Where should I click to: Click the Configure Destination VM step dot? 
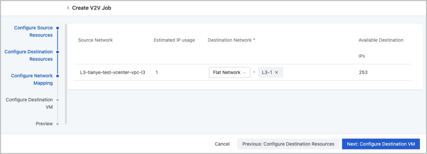(x=58, y=100)
